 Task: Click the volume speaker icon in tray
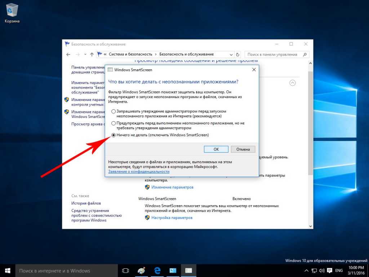322,271
